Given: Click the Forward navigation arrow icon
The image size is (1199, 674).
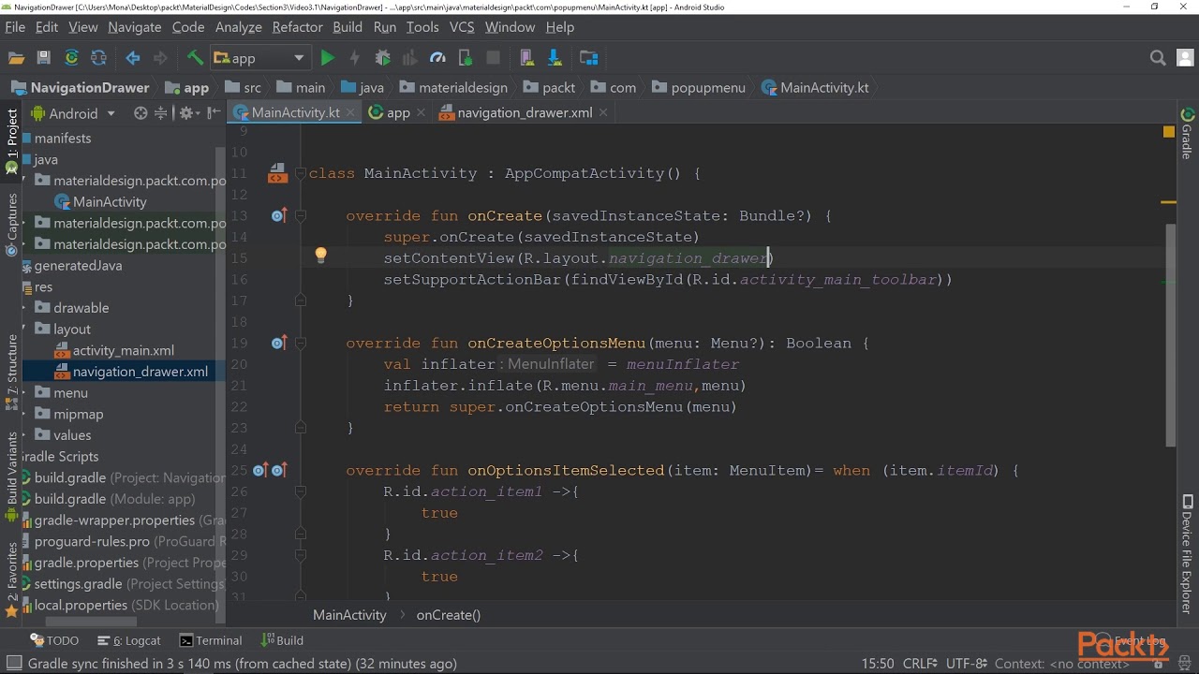Looking at the screenshot, I should click(x=160, y=58).
